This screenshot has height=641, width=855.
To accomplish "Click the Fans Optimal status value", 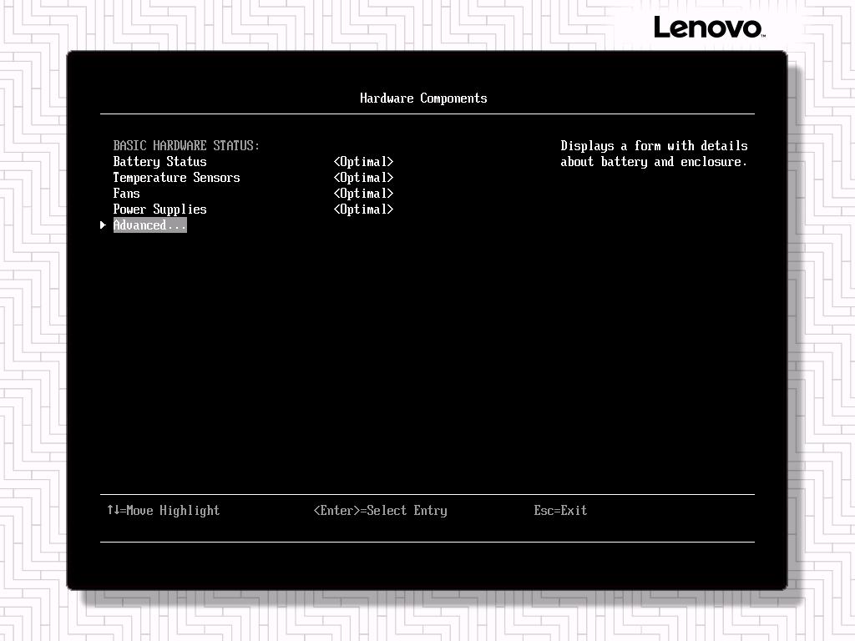I will click(363, 194).
